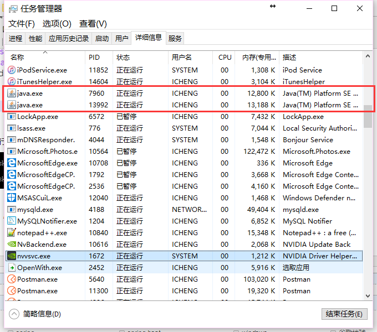
Task: Open the 文件(F) menu
Action: (x=22, y=24)
